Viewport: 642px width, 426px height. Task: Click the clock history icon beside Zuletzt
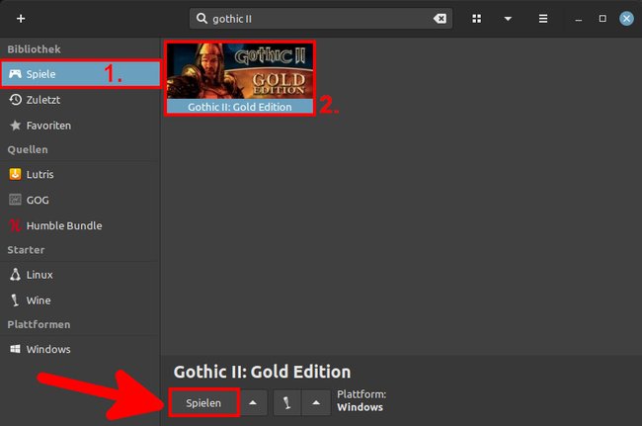[15, 100]
